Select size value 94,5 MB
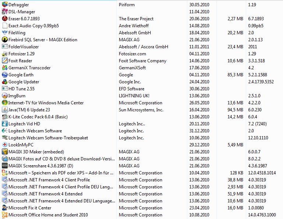 (235, 110)
